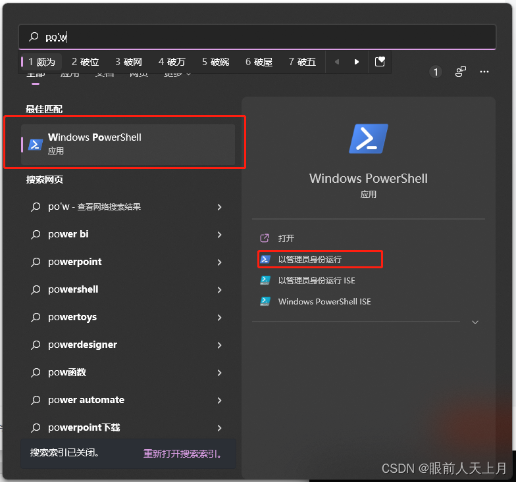Click the large PowerShell logo in details pane
This screenshot has width=516, height=482.
point(369,138)
